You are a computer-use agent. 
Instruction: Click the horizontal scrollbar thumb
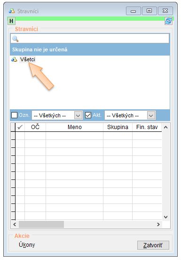coord(41,224)
